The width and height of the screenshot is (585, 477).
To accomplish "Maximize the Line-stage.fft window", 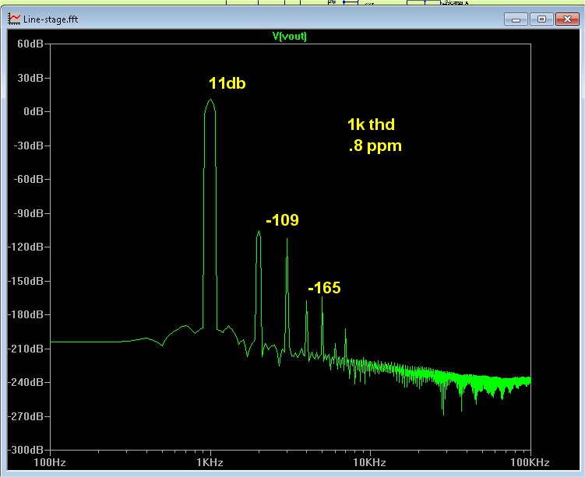I will coord(541,19).
